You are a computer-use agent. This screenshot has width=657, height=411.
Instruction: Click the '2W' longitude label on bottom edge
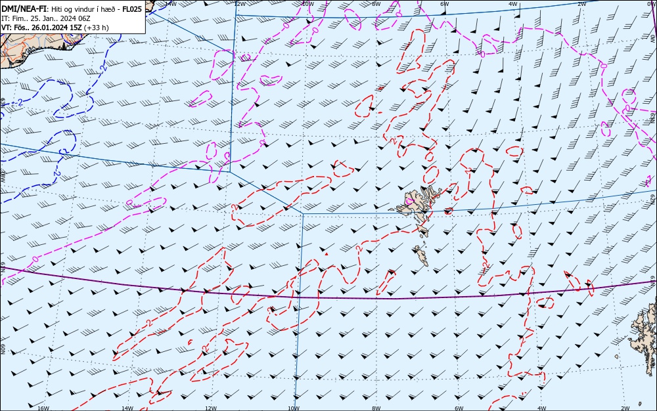click(x=625, y=408)
